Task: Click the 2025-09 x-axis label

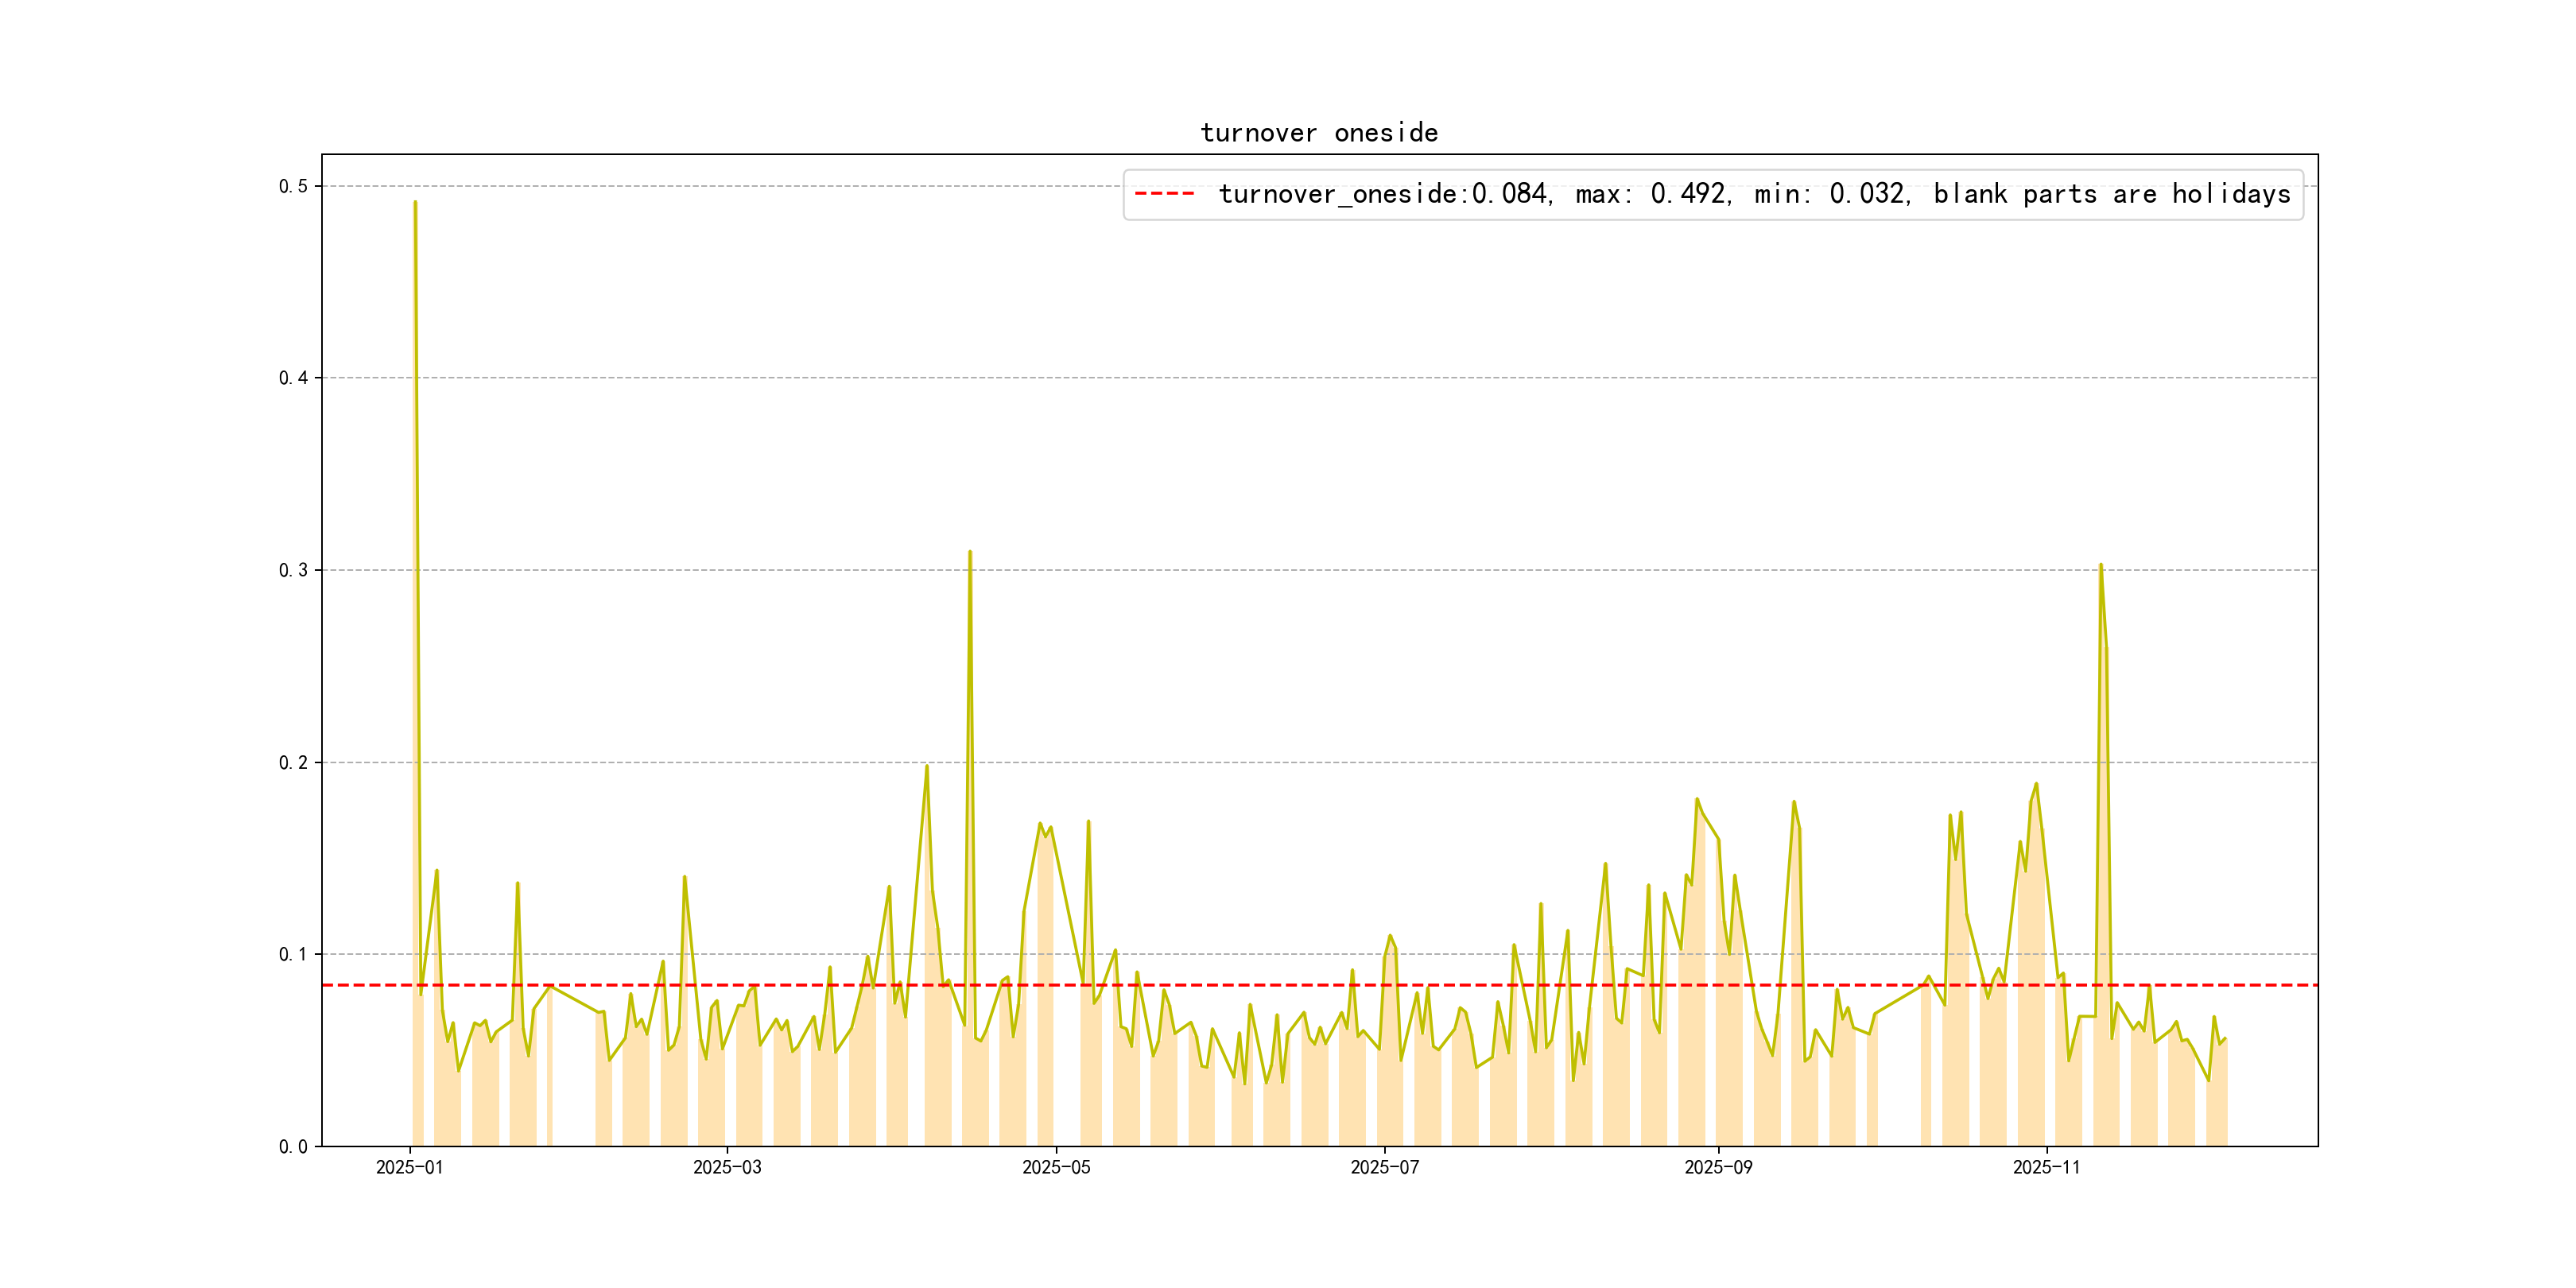Action: coord(1718,1167)
